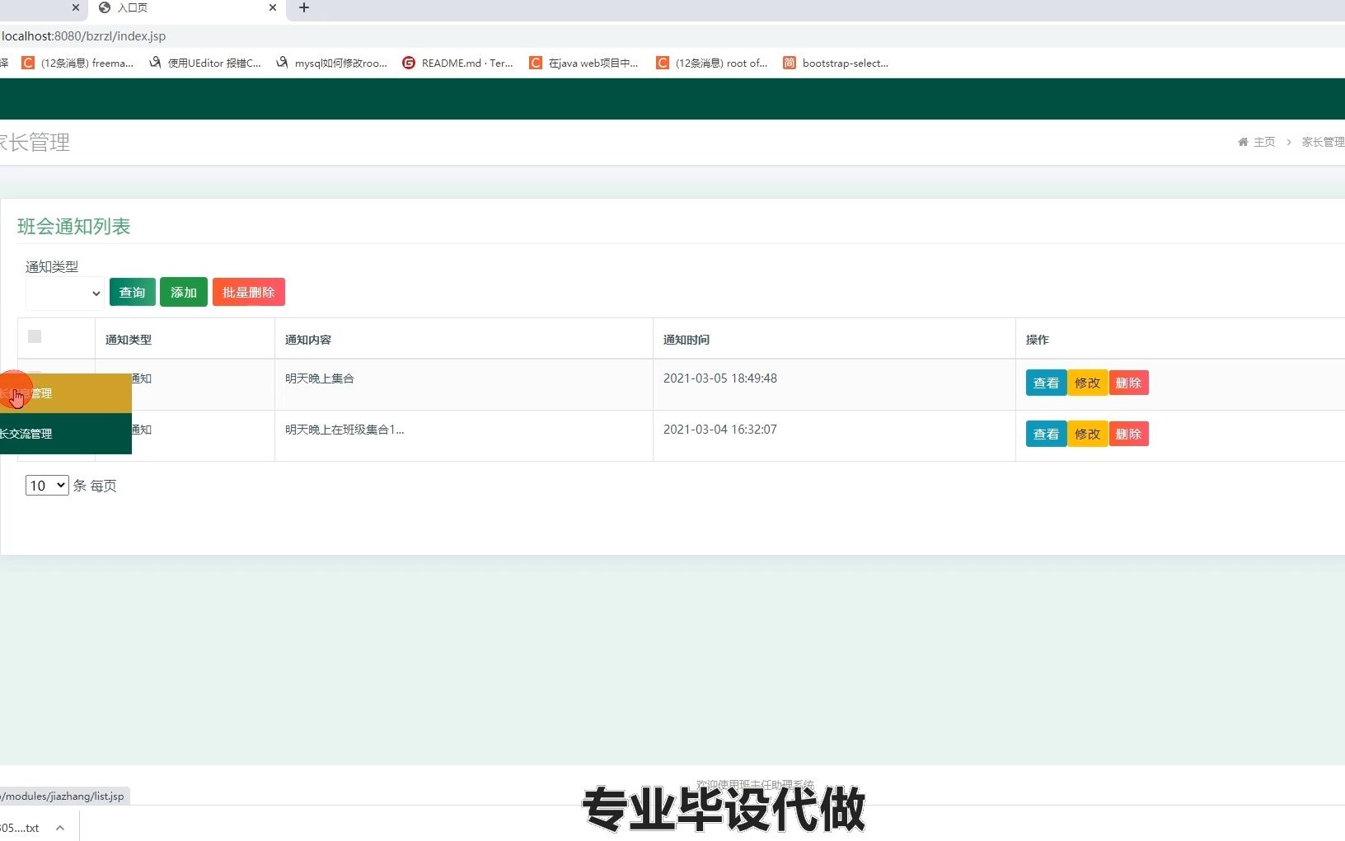Click the 查询 button
Screen dimensions: 1345x841
pos(132,292)
